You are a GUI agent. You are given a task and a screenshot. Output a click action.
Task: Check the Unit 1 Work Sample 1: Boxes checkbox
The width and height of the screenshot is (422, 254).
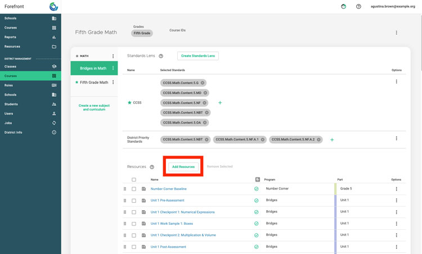134,224
